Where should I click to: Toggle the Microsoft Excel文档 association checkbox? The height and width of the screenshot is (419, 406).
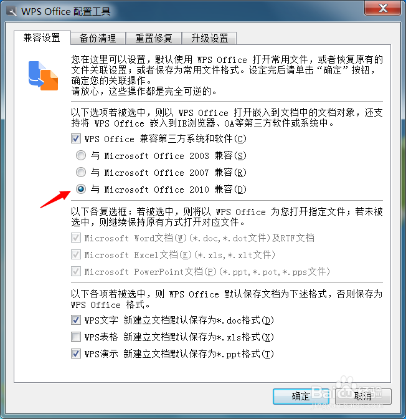pyautogui.click(x=76, y=254)
